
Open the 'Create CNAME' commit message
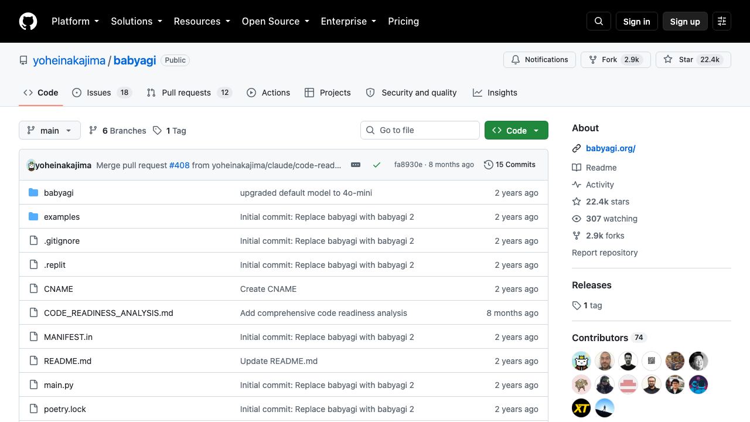(x=268, y=289)
